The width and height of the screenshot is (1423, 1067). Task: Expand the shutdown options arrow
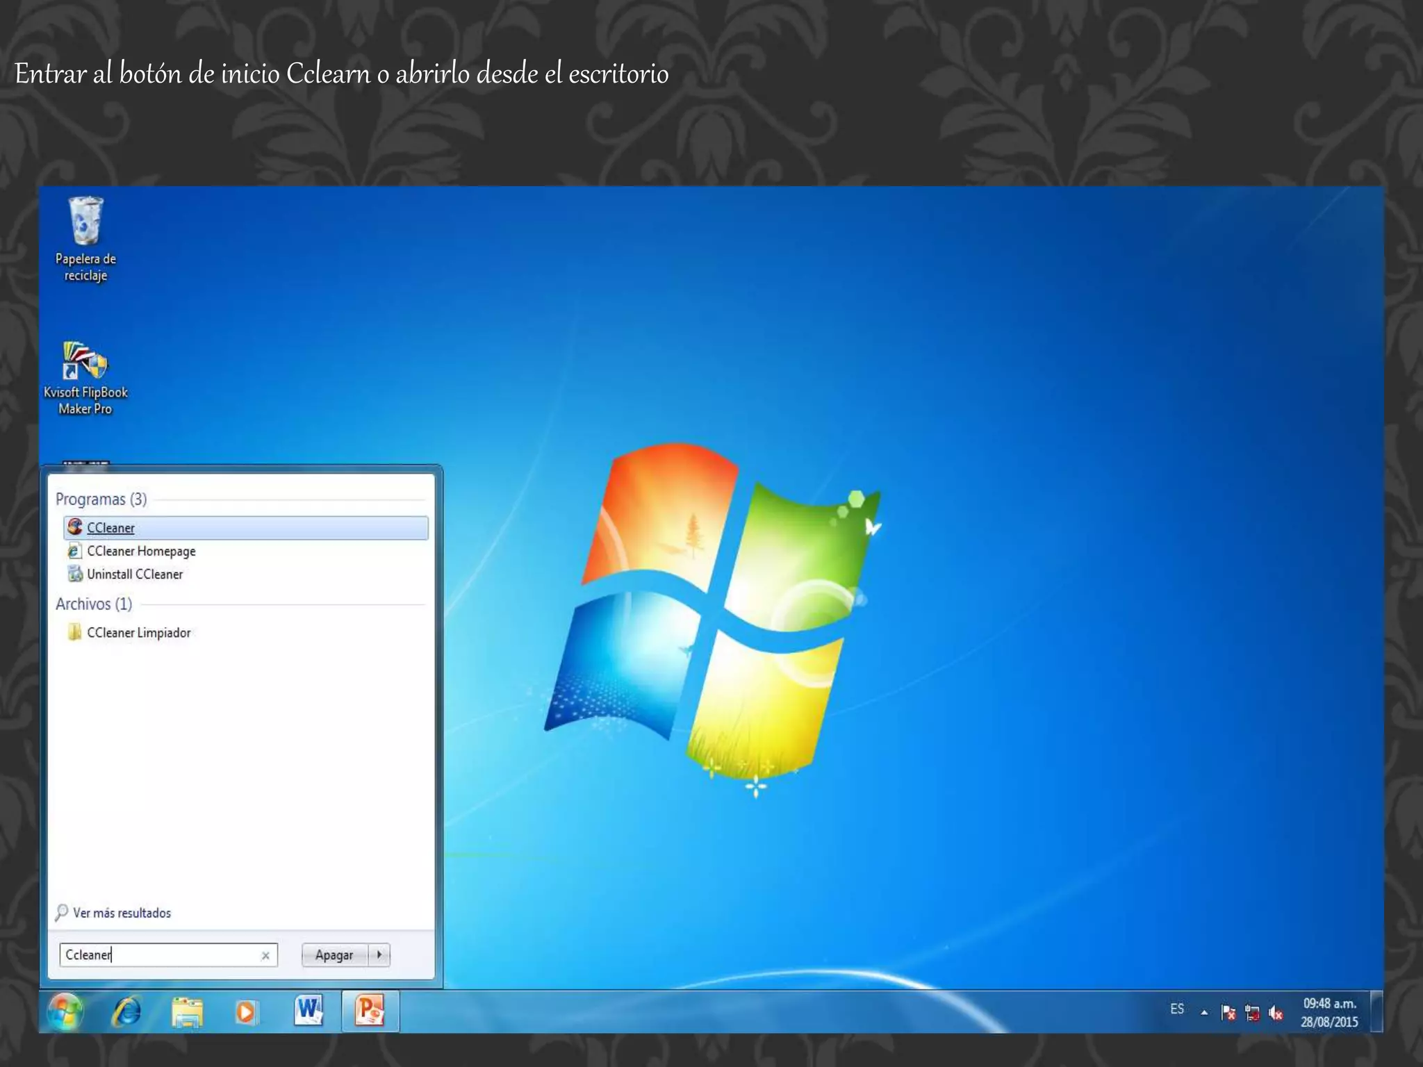pyautogui.click(x=379, y=955)
